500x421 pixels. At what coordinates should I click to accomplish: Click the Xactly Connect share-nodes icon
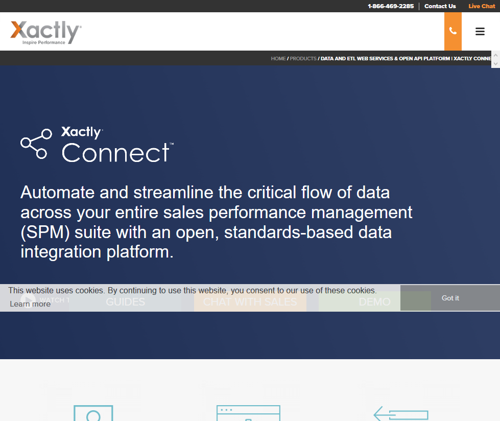(36, 144)
